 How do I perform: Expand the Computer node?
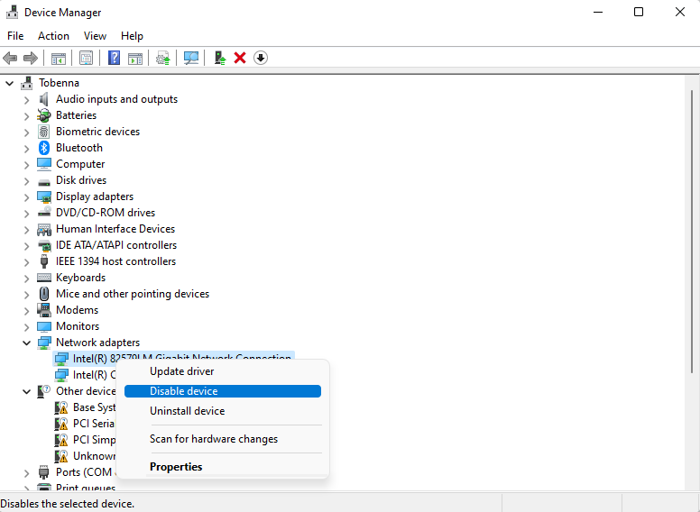(26, 164)
